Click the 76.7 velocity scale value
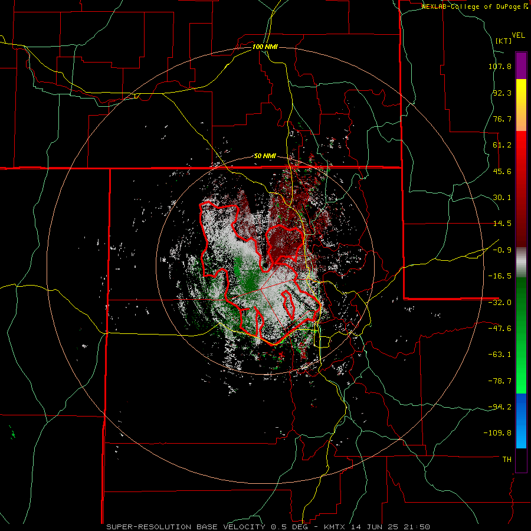Image resolution: width=531 pixels, height=531 pixels. pyautogui.click(x=502, y=119)
